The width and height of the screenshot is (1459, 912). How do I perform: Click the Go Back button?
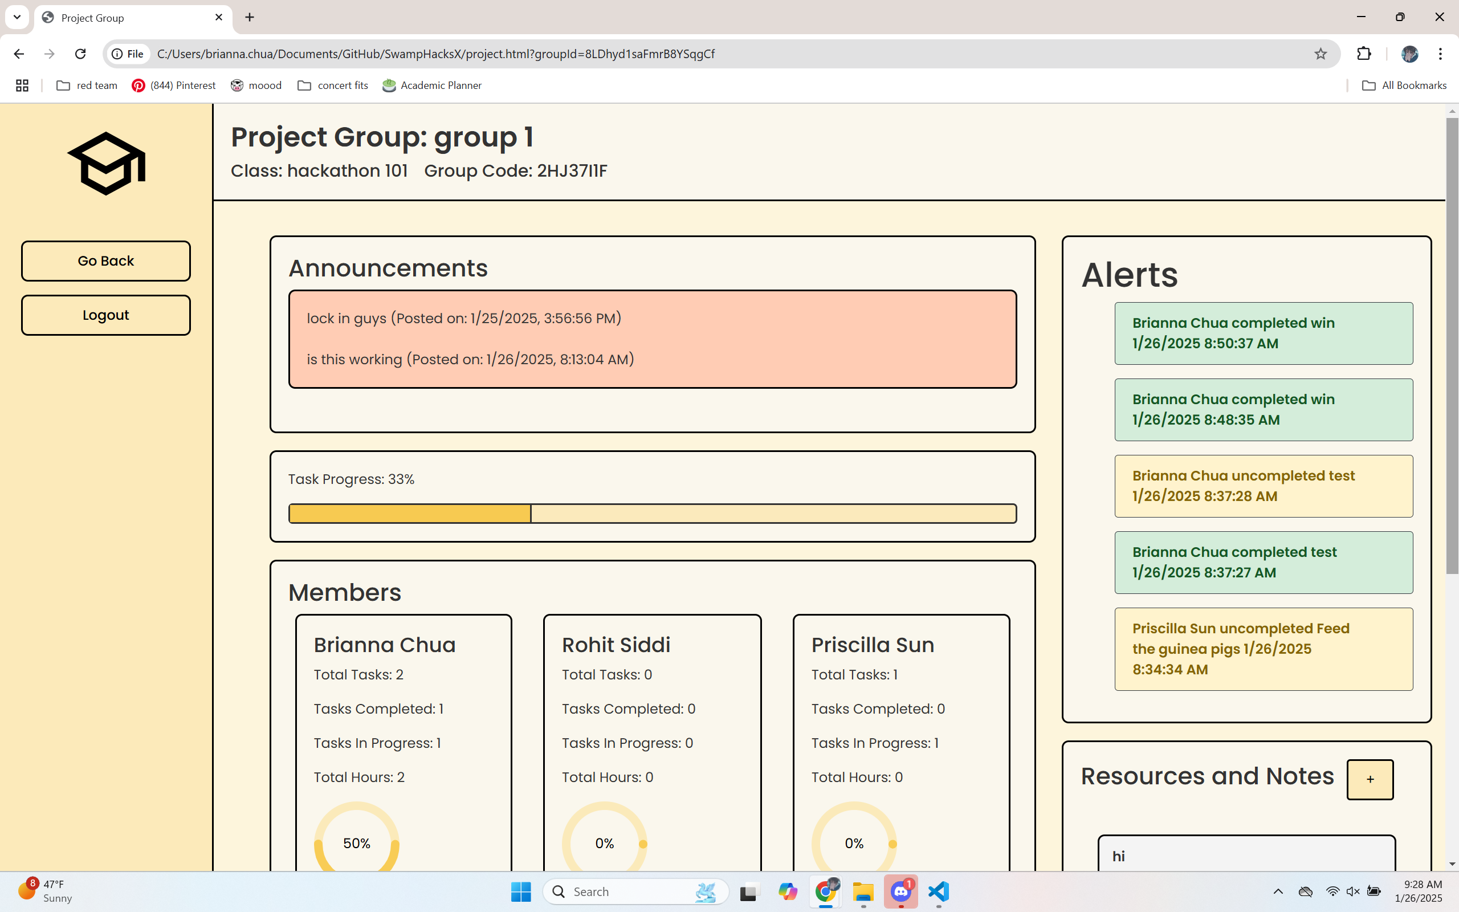[105, 260]
